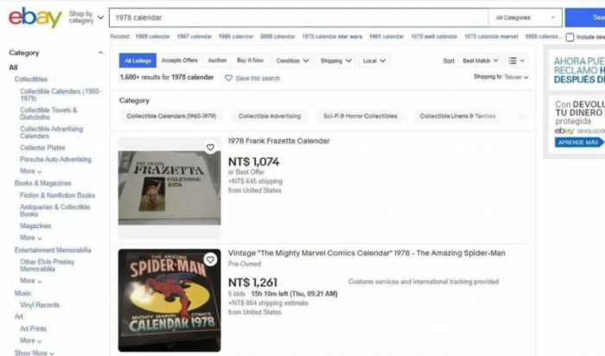Open All Categories dropdown in search bar
Image resolution: width=605 pixels, height=356 pixels.
point(525,18)
